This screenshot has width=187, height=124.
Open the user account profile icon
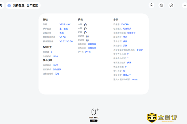[x=151, y=5]
